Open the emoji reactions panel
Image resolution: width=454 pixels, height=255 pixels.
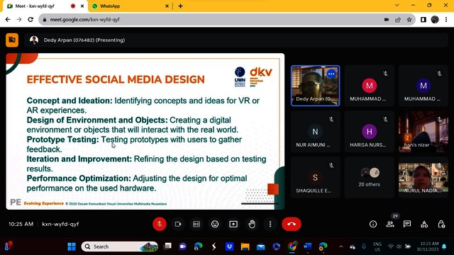[x=215, y=224]
